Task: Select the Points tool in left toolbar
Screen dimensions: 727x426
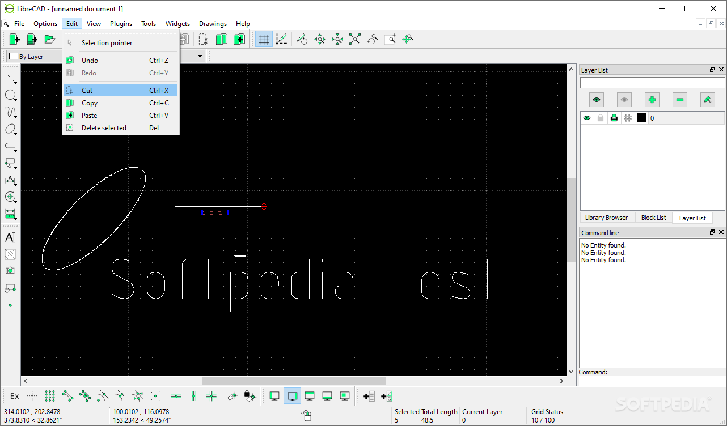Action: (x=10, y=305)
